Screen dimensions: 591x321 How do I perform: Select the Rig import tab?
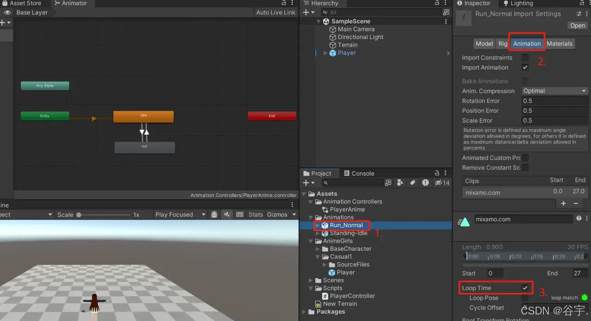coord(502,43)
